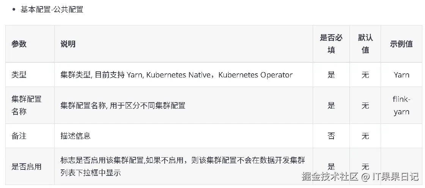Click 是 in the 类型 row

tap(331, 75)
